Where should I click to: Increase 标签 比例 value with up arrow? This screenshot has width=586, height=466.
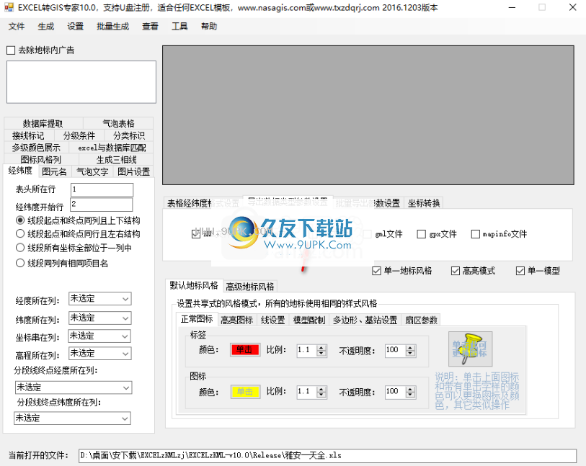tap(321, 348)
